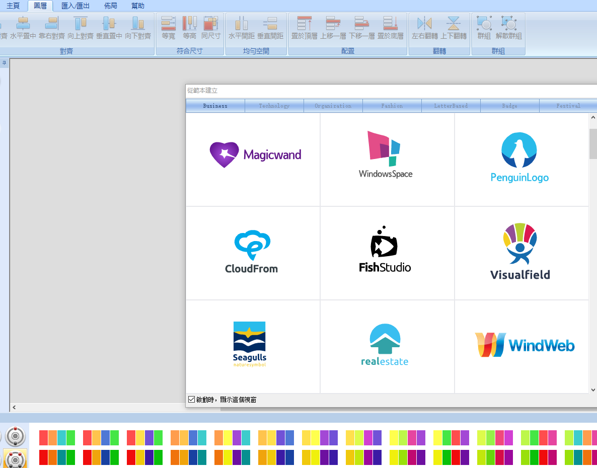Choose the CloudFrom logo template
The image size is (597, 468).
(253, 253)
